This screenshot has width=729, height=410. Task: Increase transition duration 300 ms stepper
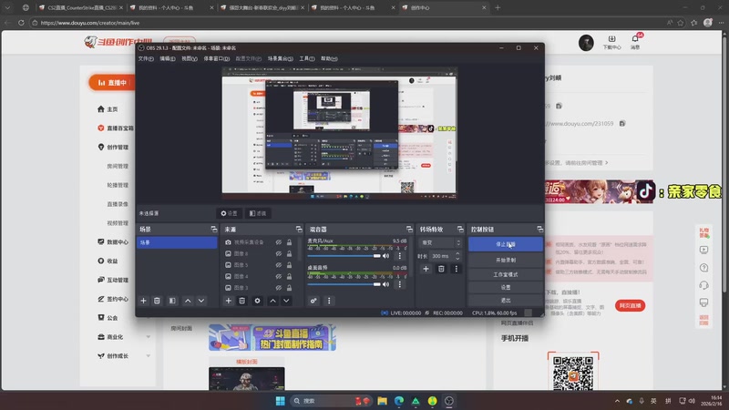point(457,254)
